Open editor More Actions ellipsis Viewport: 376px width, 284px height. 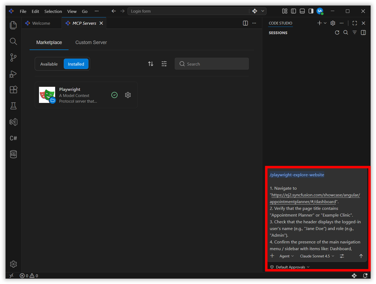[x=254, y=23]
